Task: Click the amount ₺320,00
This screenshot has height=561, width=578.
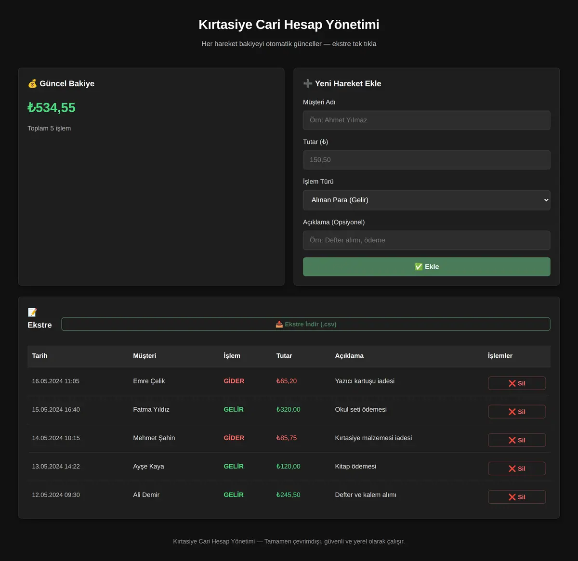Action: [x=288, y=410]
